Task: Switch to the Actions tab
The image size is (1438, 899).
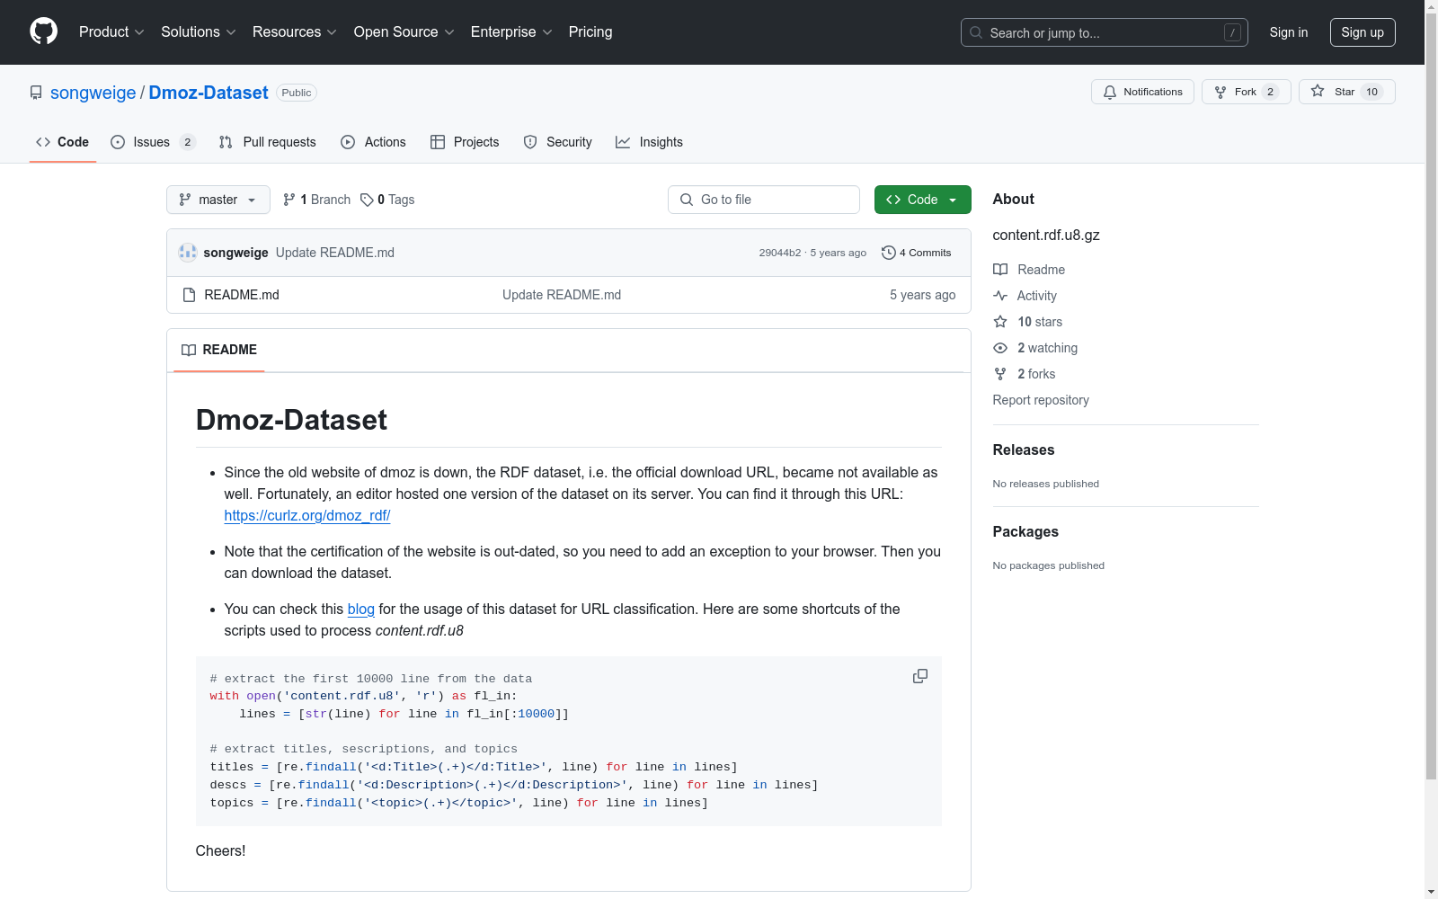Action: point(374,142)
